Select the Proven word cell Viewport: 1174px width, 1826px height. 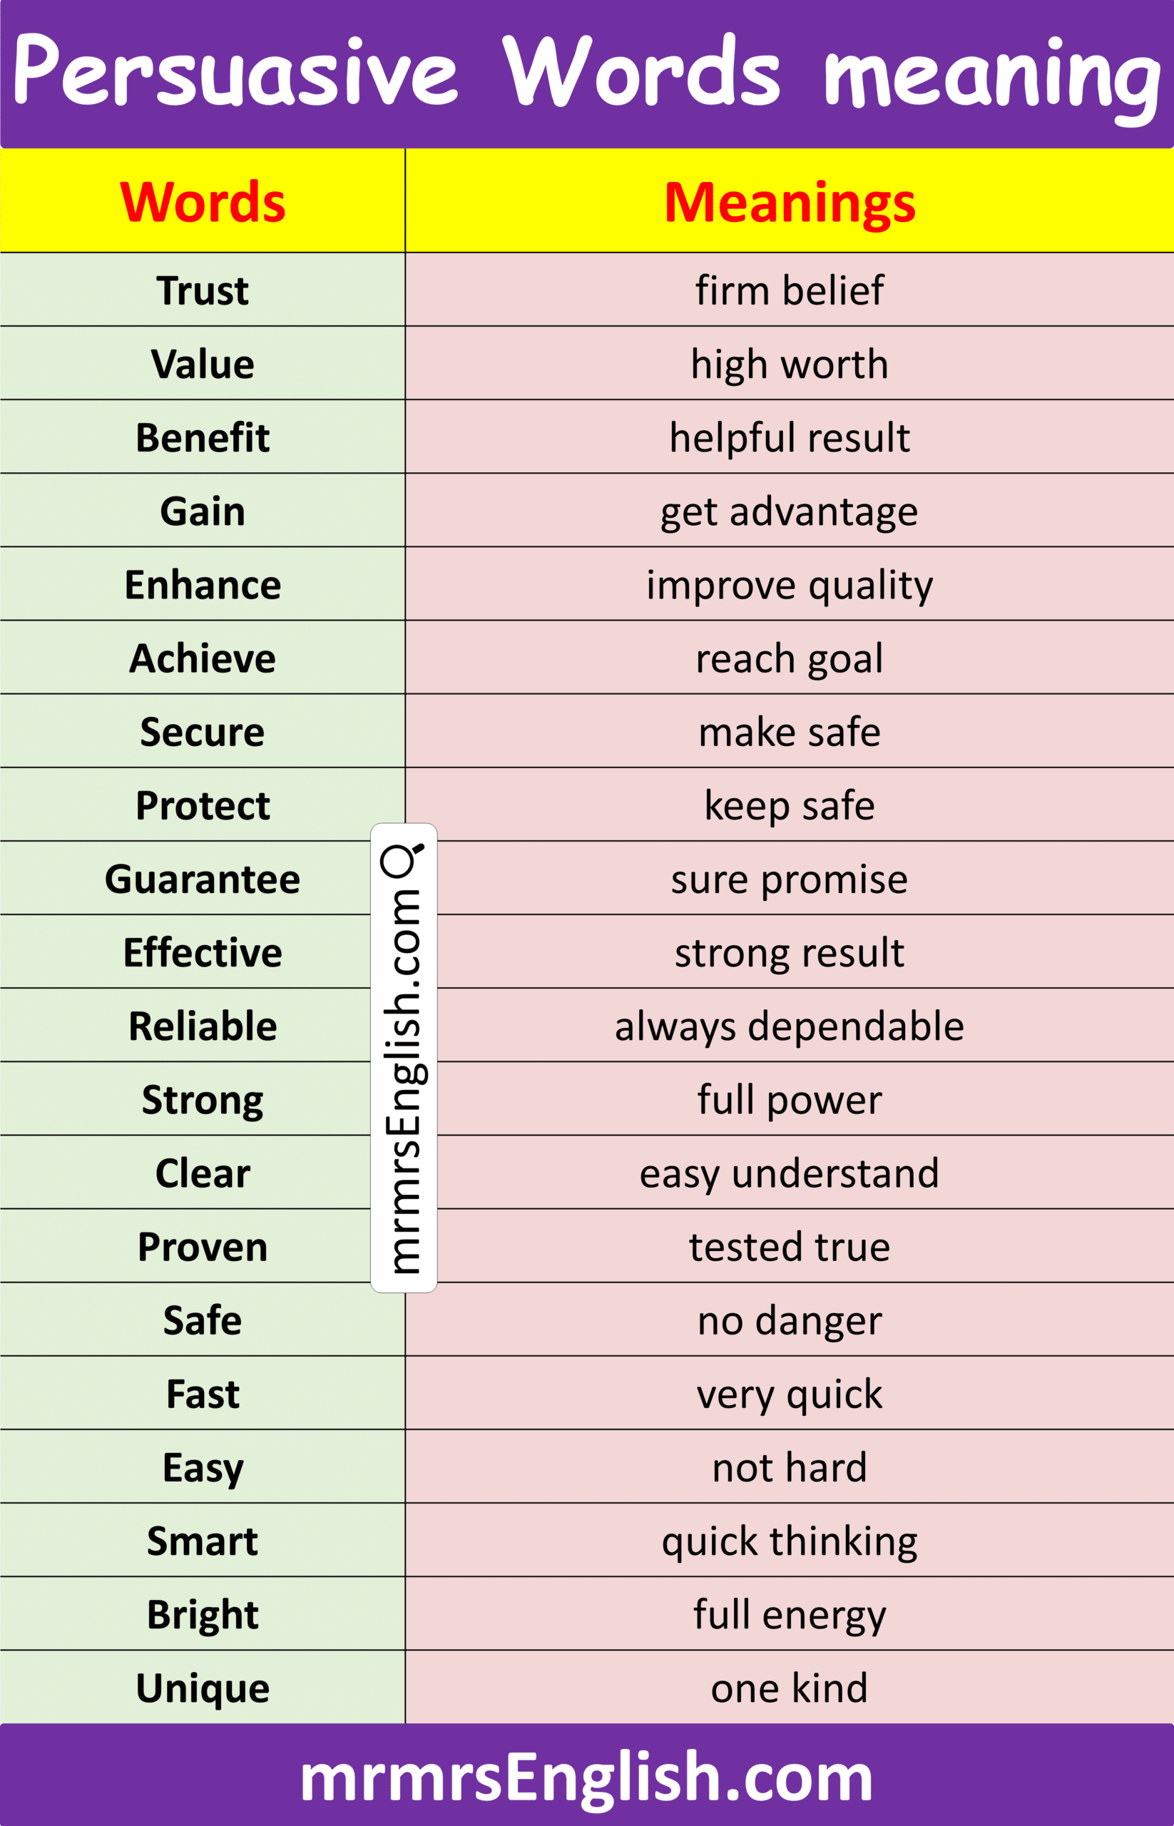pyautogui.click(x=203, y=1248)
